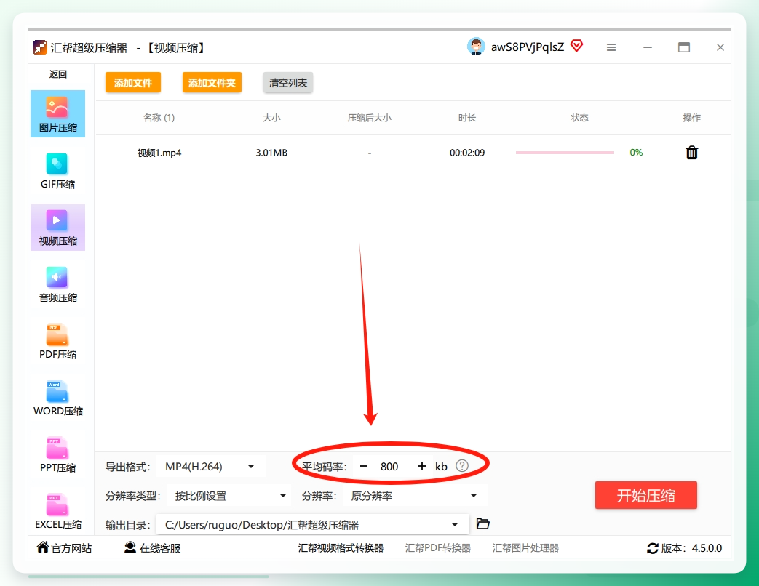Image resolution: width=759 pixels, height=586 pixels.
Task: Click the 800 bitrate value field
Action: tap(389, 467)
